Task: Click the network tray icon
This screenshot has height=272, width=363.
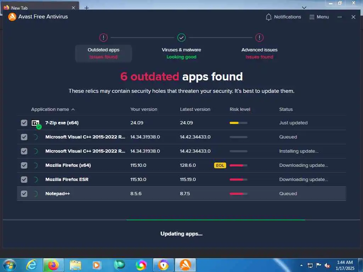Action: pyautogui.click(x=310, y=265)
